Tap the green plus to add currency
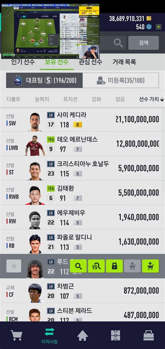The image size is (165, 349). click(x=158, y=27)
